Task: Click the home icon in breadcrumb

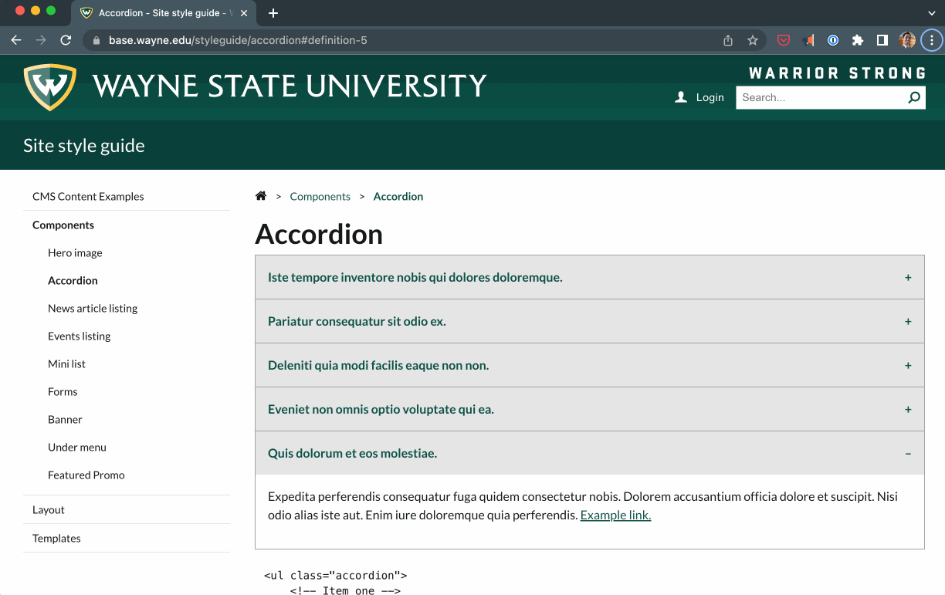Action: (261, 196)
